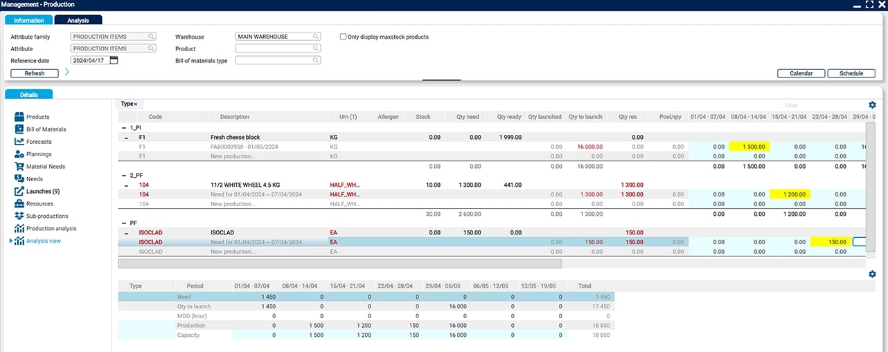Viewport: 888px width, 352px height.
Task: Click the Reference date field
Action: coord(89,61)
